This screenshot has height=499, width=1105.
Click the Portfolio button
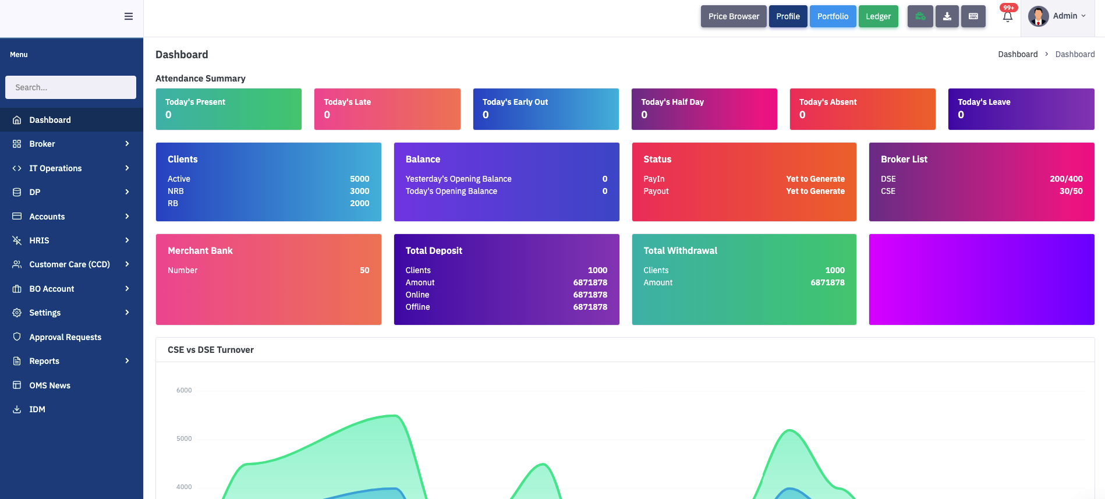coord(833,16)
